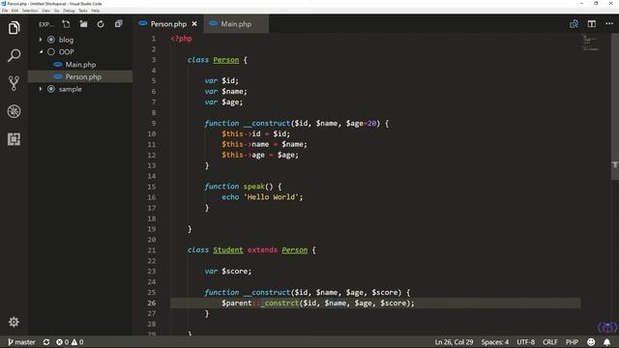Change file encoding UTF-8
The width and height of the screenshot is (619, 348).
[x=525, y=342]
